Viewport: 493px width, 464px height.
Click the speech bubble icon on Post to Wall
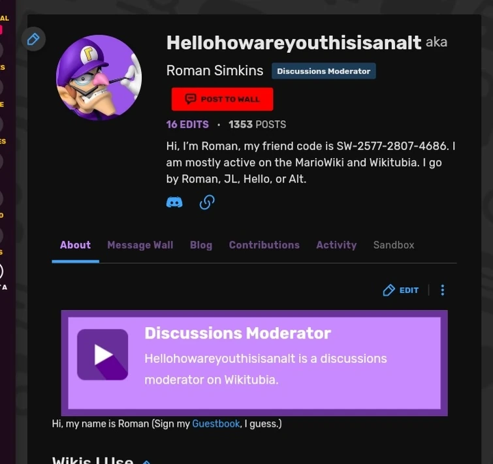pyautogui.click(x=191, y=99)
